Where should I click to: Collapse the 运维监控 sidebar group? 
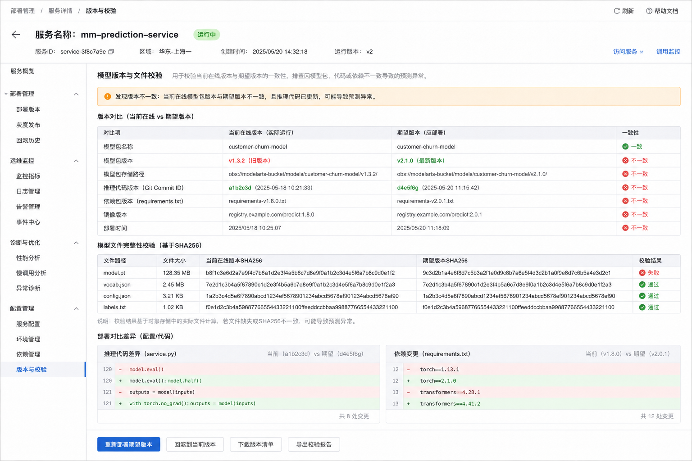click(76, 161)
